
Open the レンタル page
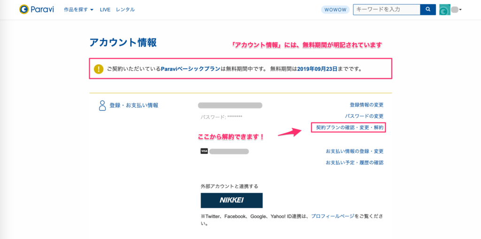tap(125, 9)
